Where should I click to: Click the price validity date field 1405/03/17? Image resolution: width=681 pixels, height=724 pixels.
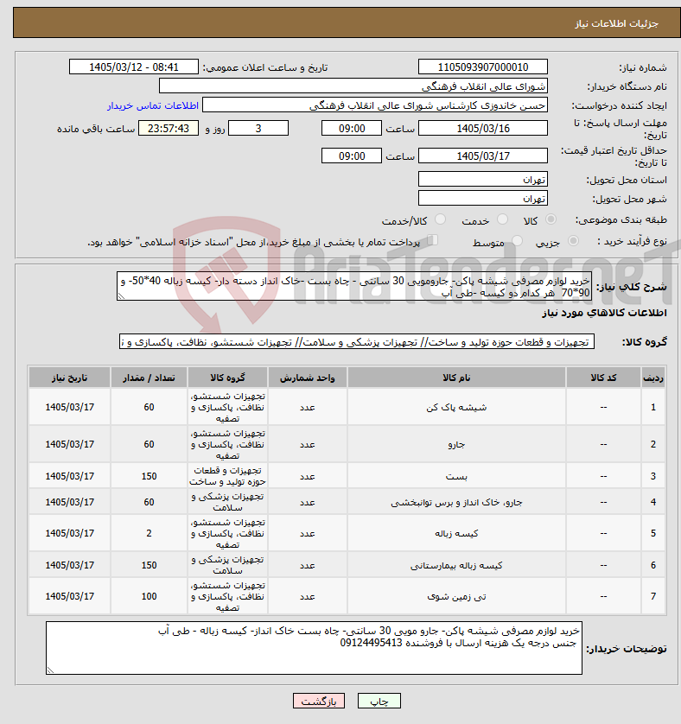click(483, 156)
